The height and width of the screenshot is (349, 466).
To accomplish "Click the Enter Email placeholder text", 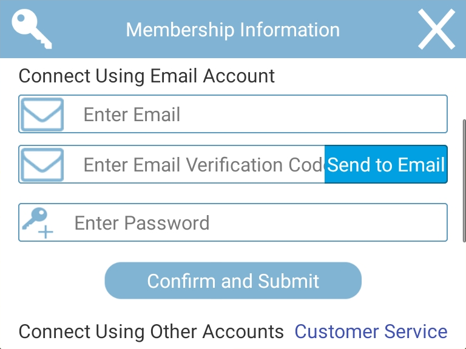I will [x=132, y=115].
